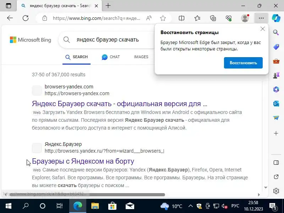Image resolution: width=284 pixels, height=213 pixels.
Task: Open the tab actions menu icon
Action: (x=8, y=6)
